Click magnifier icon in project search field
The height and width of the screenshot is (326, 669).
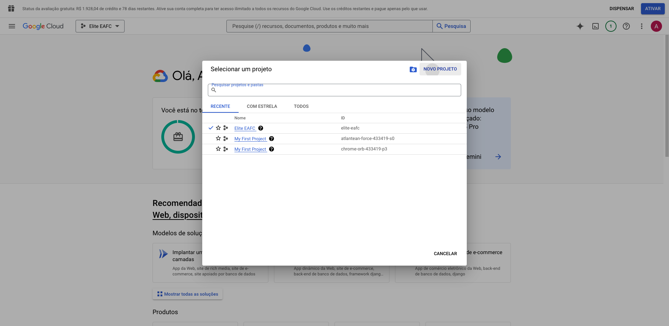coord(214,90)
